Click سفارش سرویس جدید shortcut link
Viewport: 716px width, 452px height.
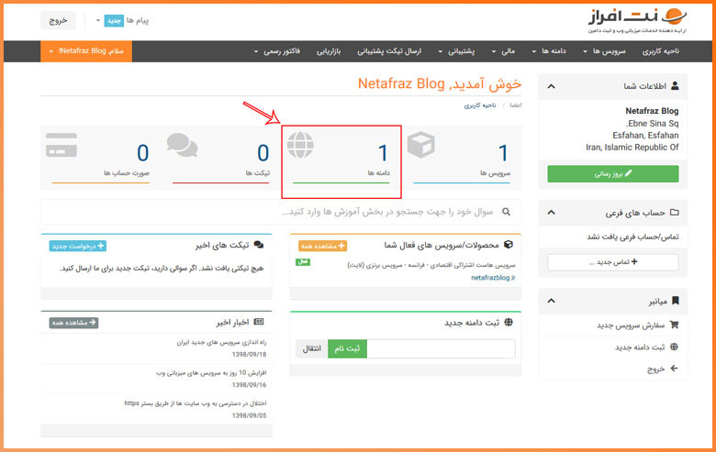point(631,325)
